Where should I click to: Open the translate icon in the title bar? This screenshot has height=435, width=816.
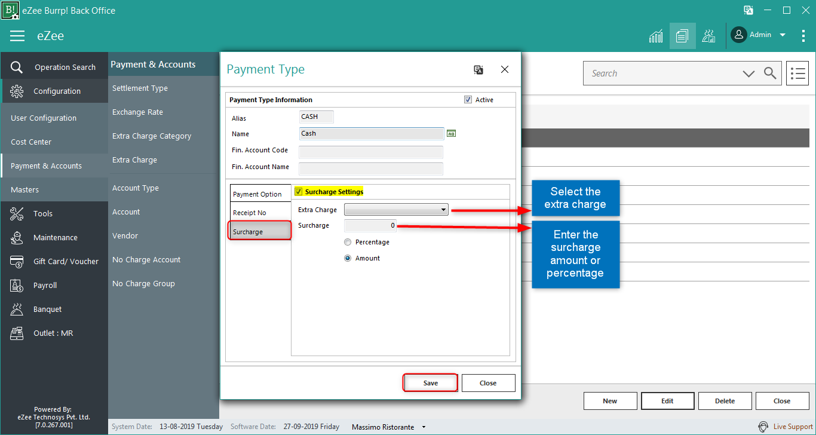point(748,10)
